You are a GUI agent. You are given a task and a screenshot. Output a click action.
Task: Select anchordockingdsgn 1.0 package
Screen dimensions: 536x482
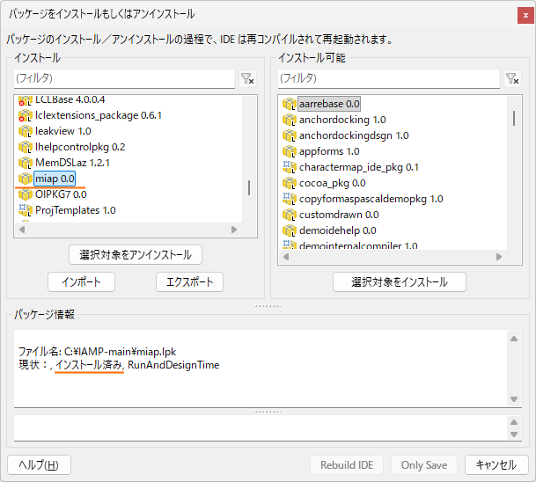(354, 135)
